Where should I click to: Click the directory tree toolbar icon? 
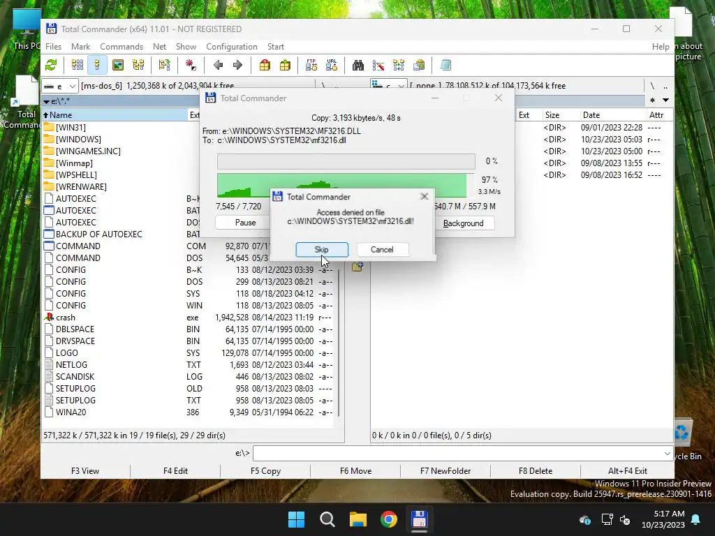pos(138,65)
